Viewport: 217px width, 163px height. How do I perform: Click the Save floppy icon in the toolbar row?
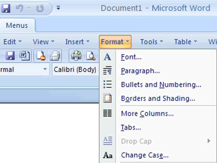click(10, 56)
